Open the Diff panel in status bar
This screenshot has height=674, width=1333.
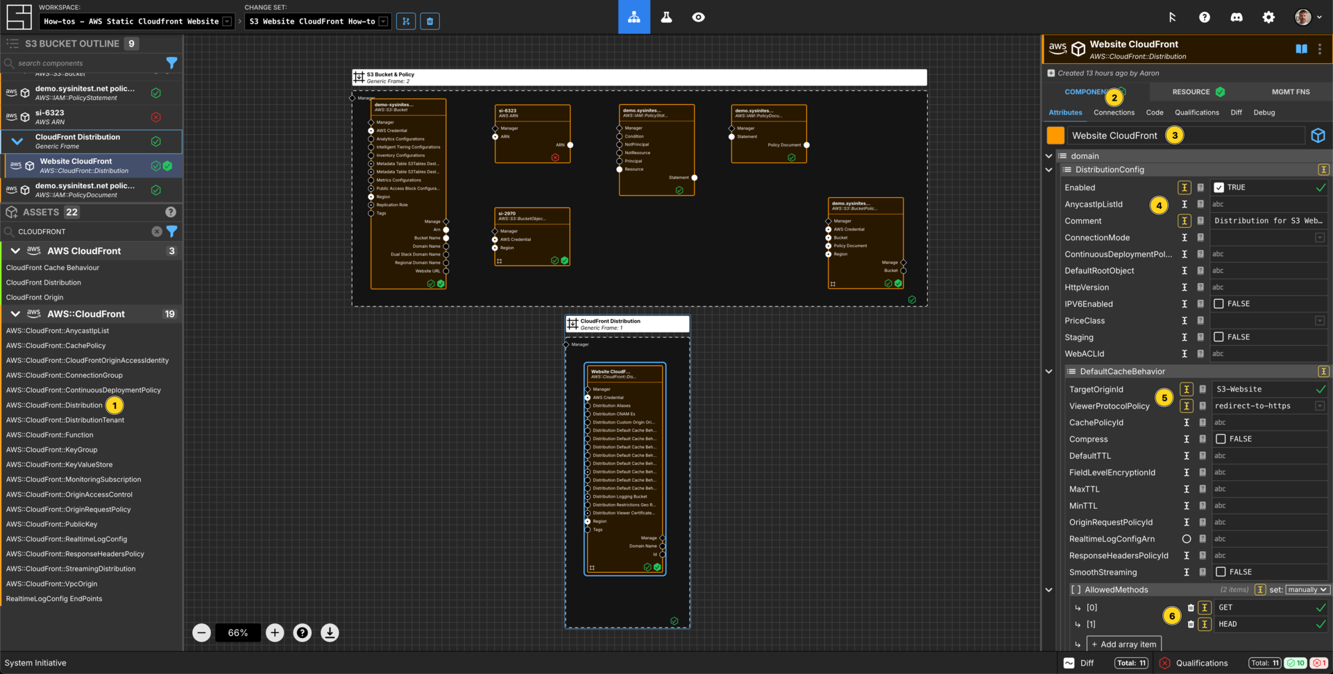[1105, 663]
